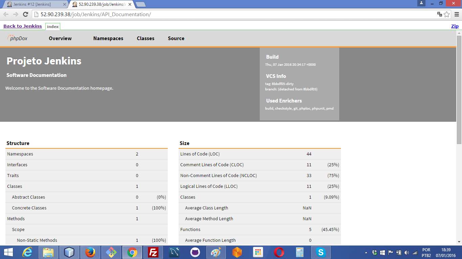Click the Zip download link
This screenshot has height=259, width=462.
click(455, 26)
